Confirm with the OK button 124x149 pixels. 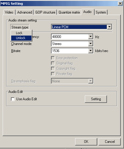tap(86, 142)
